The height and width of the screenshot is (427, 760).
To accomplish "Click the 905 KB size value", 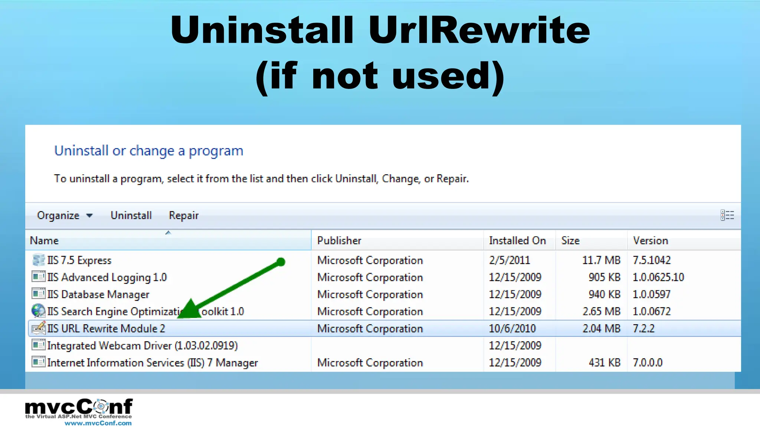I will coord(605,277).
